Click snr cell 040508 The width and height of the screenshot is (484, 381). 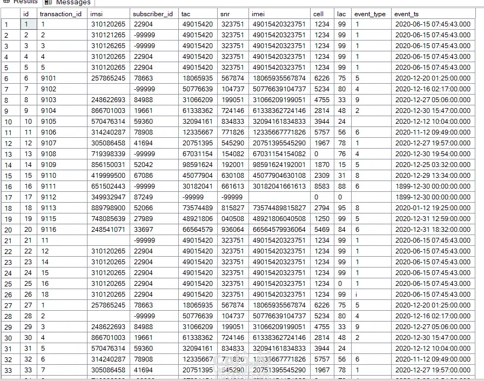pos(233,218)
